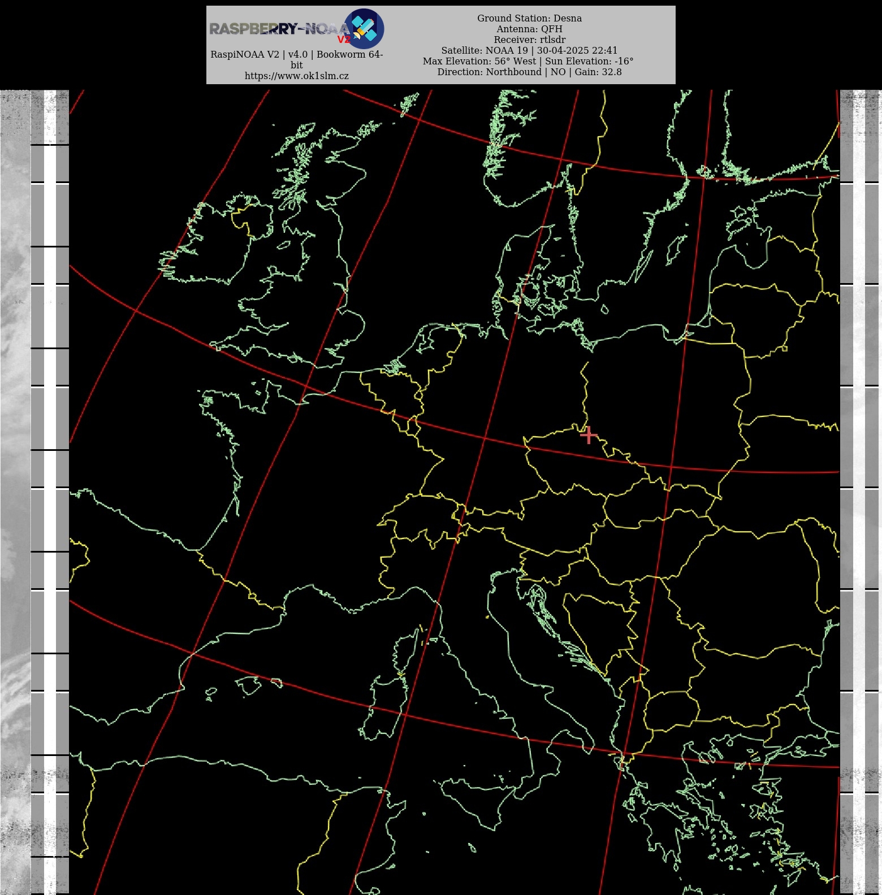Select the 'Receiver: rtlsdr' line
The width and height of the screenshot is (882, 895).
click(x=529, y=40)
